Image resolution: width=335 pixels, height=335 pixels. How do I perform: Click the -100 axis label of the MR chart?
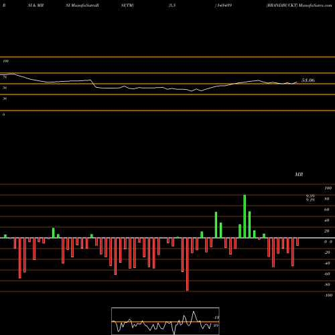pos(328,295)
